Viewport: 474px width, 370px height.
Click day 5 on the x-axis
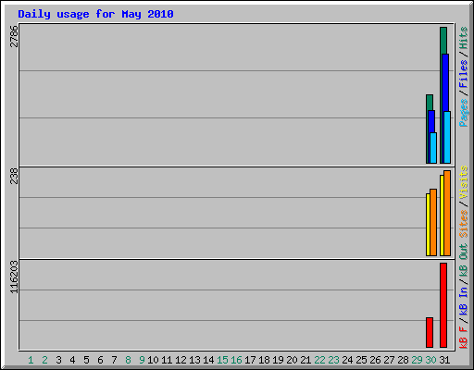[x=86, y=360]
